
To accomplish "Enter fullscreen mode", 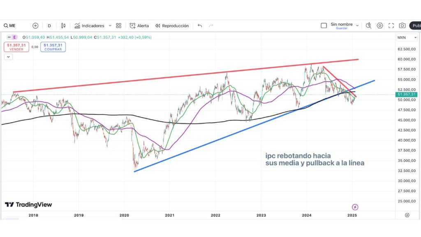I will 391,26.
